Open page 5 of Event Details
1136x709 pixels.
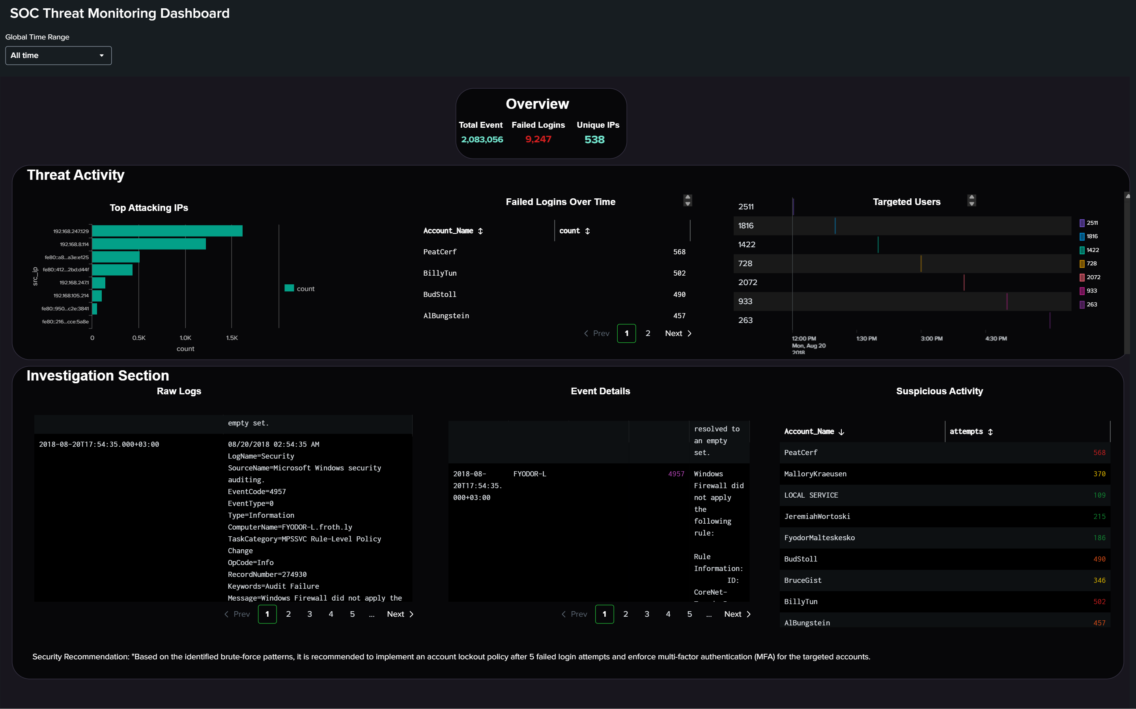[689, 614]
